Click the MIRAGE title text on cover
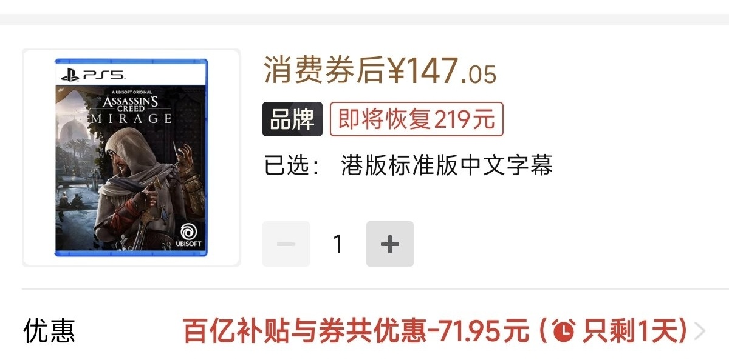729x363 pixels. 132,119
